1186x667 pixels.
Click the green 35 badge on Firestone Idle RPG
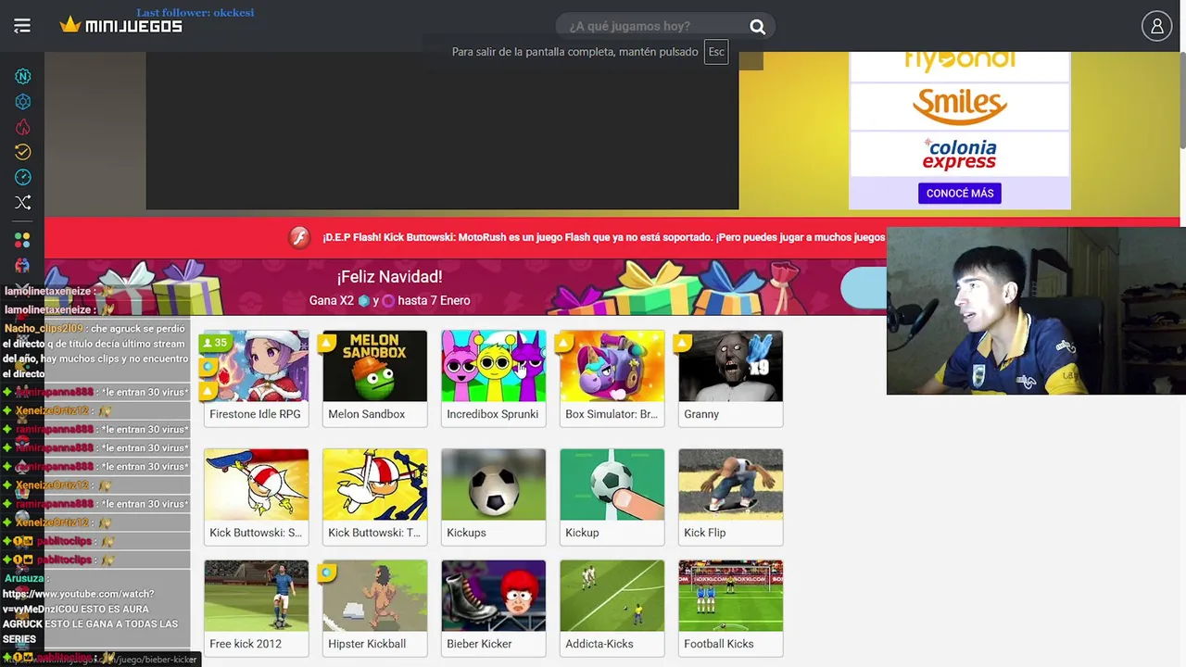(x=214, y=343)
